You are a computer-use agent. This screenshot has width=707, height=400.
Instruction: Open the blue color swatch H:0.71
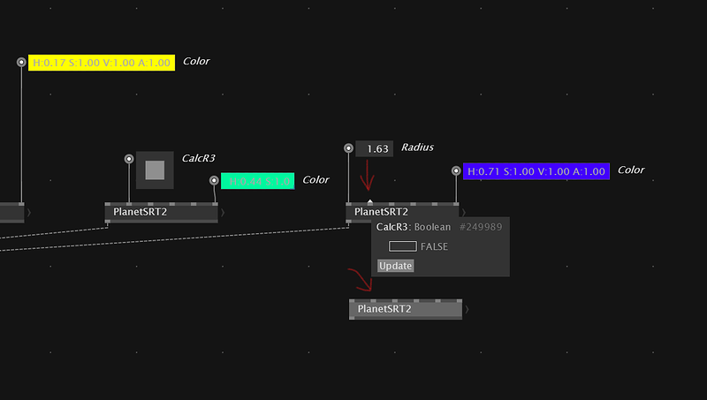click(536, 171)
